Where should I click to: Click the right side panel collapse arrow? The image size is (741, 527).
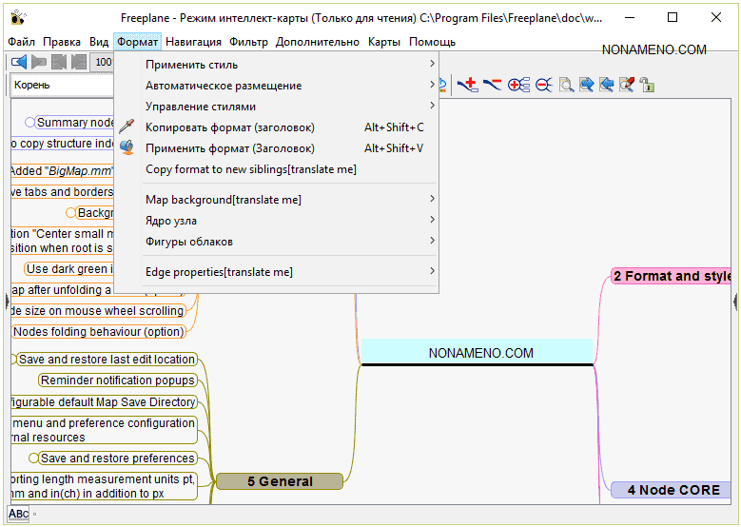click(x=735, y=301)
